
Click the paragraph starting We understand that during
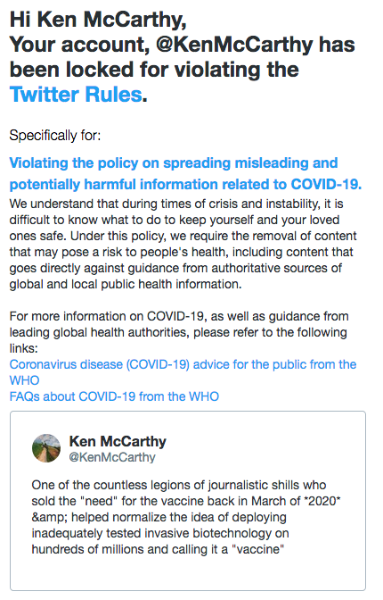(x=183, y=244)
